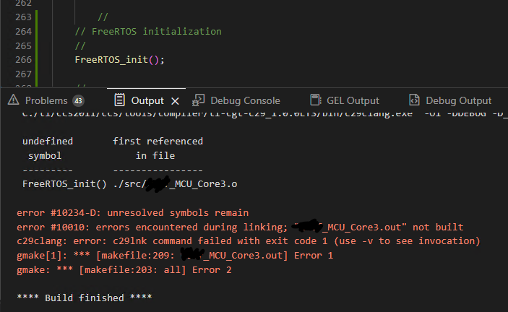Image resolution: width=508 pixels, height=312 pixels.
Task: Click the Debug Console tab icon
Action: [198, 100]
